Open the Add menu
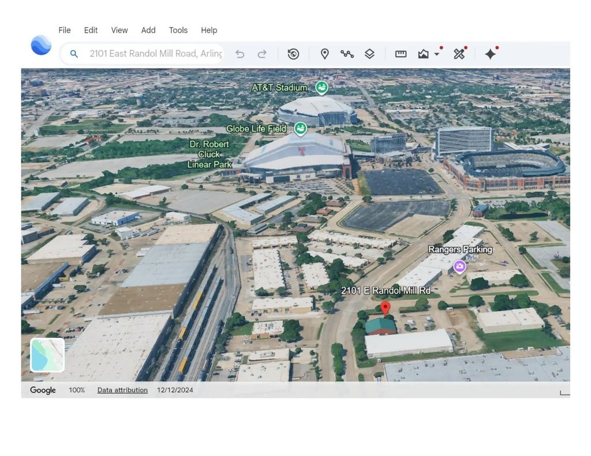Viewport: 591px width, 456px height. (x=148, y=30)
